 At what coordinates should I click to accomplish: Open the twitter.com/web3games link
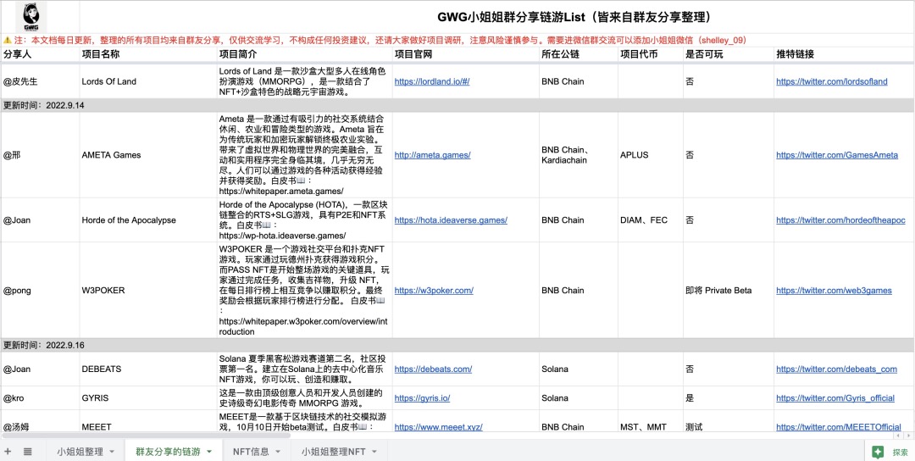834,290
